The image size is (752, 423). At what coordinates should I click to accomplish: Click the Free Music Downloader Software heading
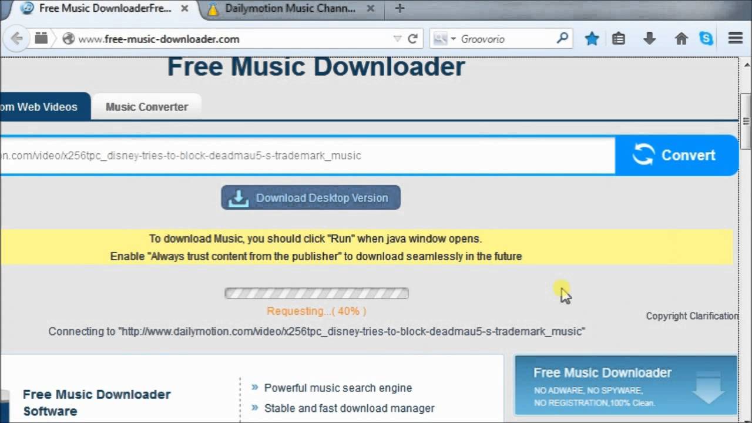point(97,402)
